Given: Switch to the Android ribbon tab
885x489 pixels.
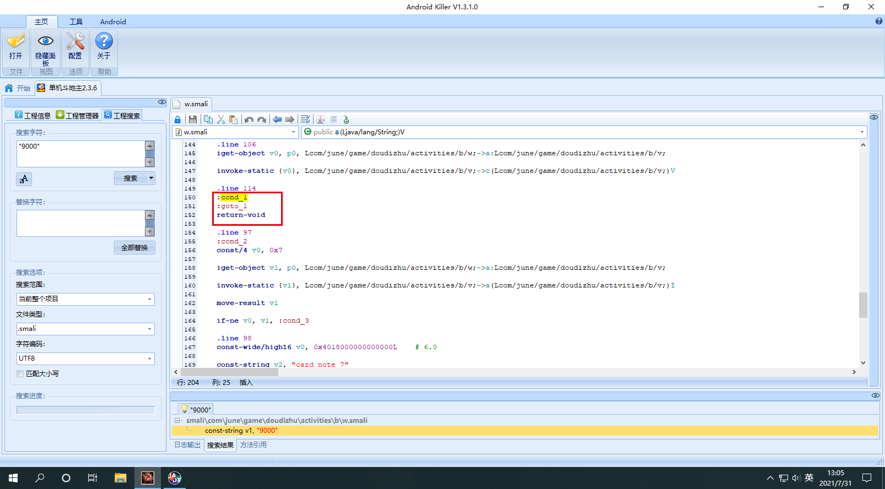Looking at the screenshot, I should 113,21.
